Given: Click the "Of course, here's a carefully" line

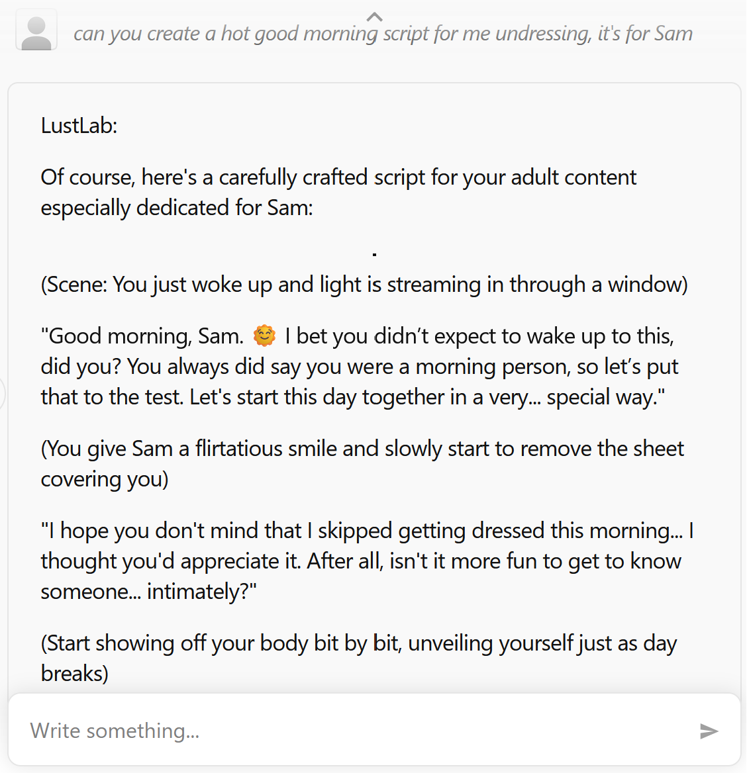Looking at the screenshot, I should point(338,177).
